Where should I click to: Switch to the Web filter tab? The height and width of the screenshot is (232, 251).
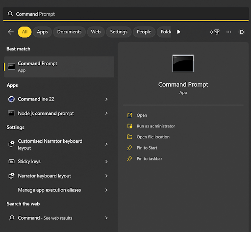96,32
